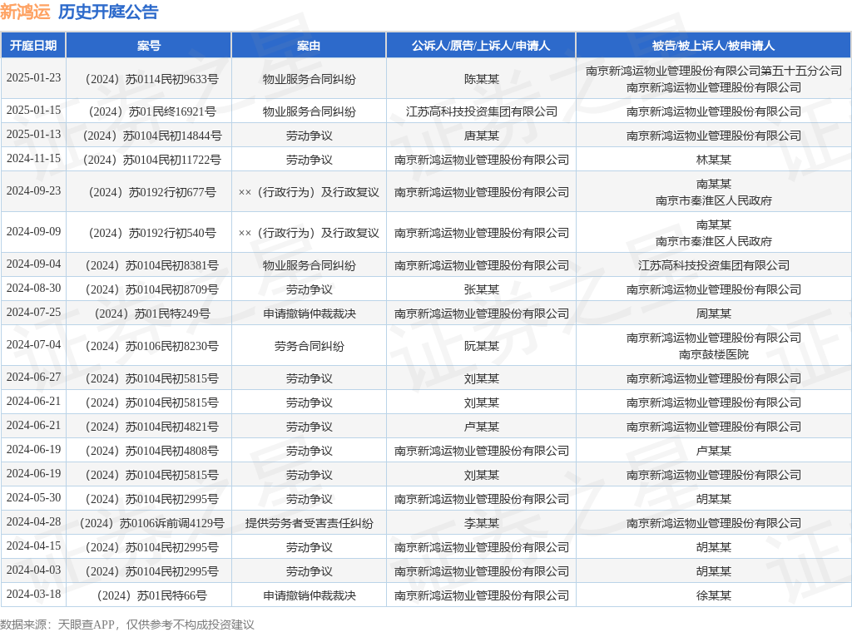Click the 数据来源 天眼查APP footer note
The image size is (852, 632).
point(127,625)
